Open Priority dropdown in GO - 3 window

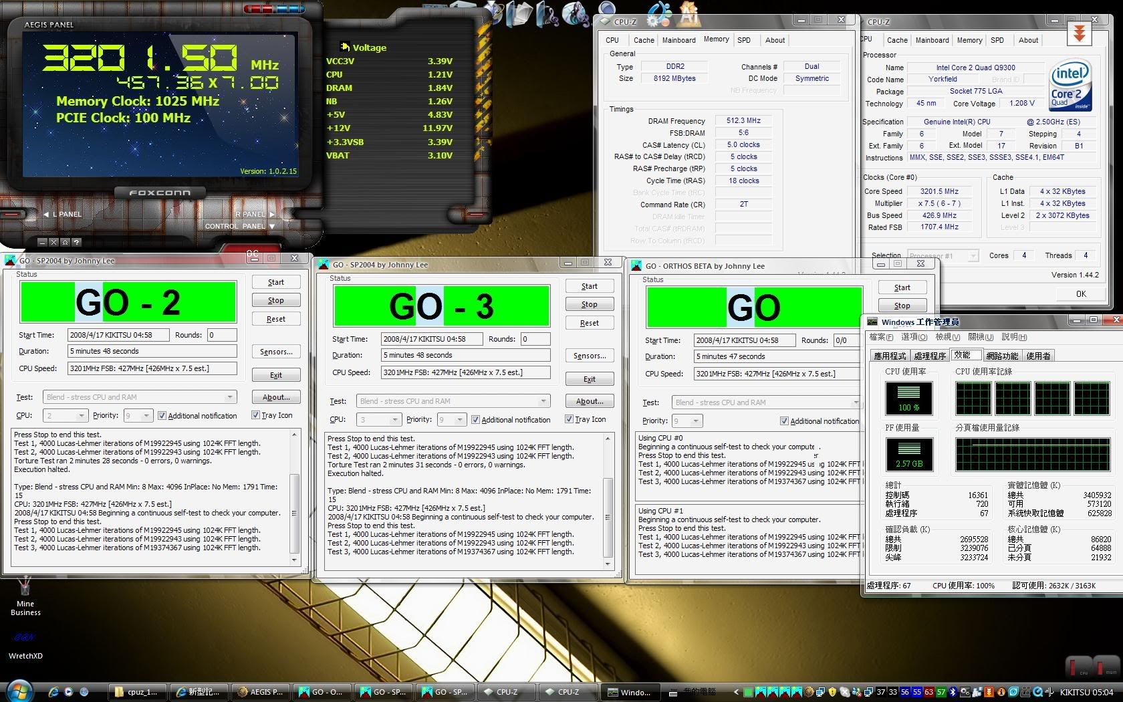pyautogui.click(x=451, y=420)
